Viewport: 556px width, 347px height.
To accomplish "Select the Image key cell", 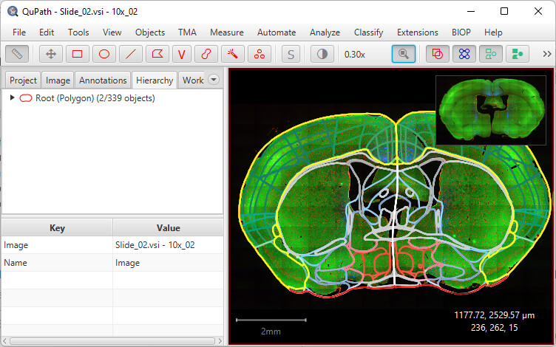I will point(57,245).
